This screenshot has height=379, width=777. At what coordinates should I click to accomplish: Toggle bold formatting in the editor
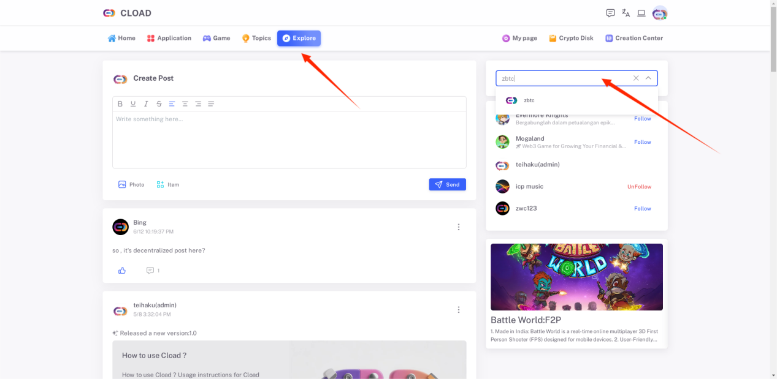[120, 103]
